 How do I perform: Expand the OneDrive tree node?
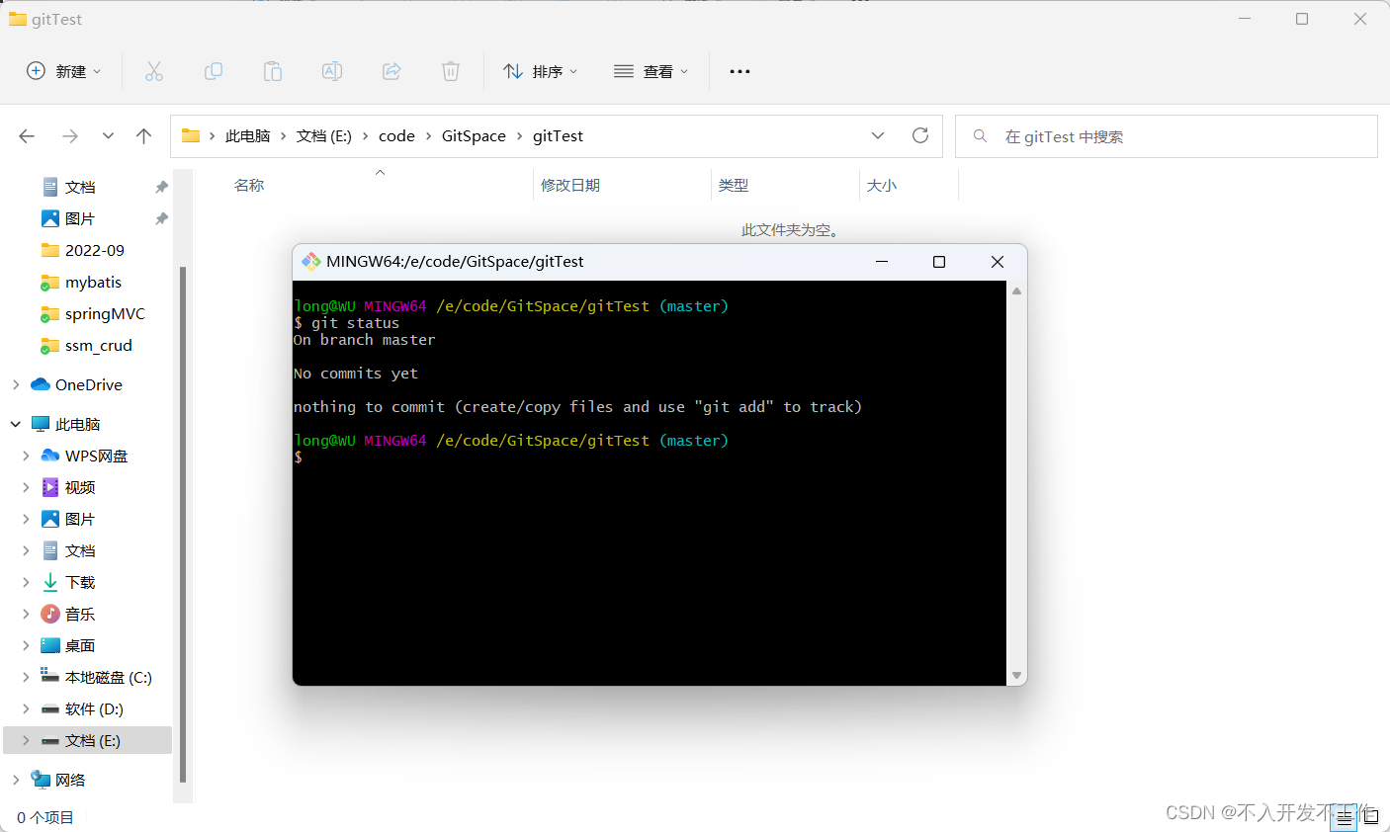tap(16, 384)
